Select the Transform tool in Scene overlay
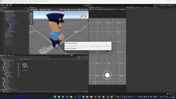Screen dimensions: 176x99 (x=31, y=23)
